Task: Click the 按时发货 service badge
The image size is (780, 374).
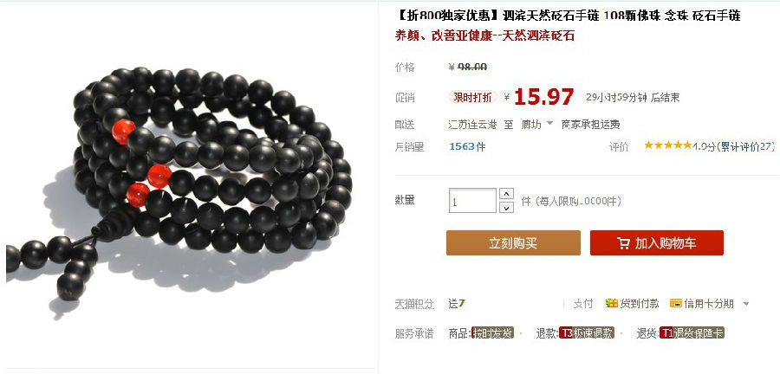Action: click(x=492, y=332)
